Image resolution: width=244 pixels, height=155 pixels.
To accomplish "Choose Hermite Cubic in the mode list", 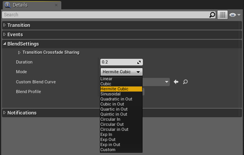I will click(121, 89).
